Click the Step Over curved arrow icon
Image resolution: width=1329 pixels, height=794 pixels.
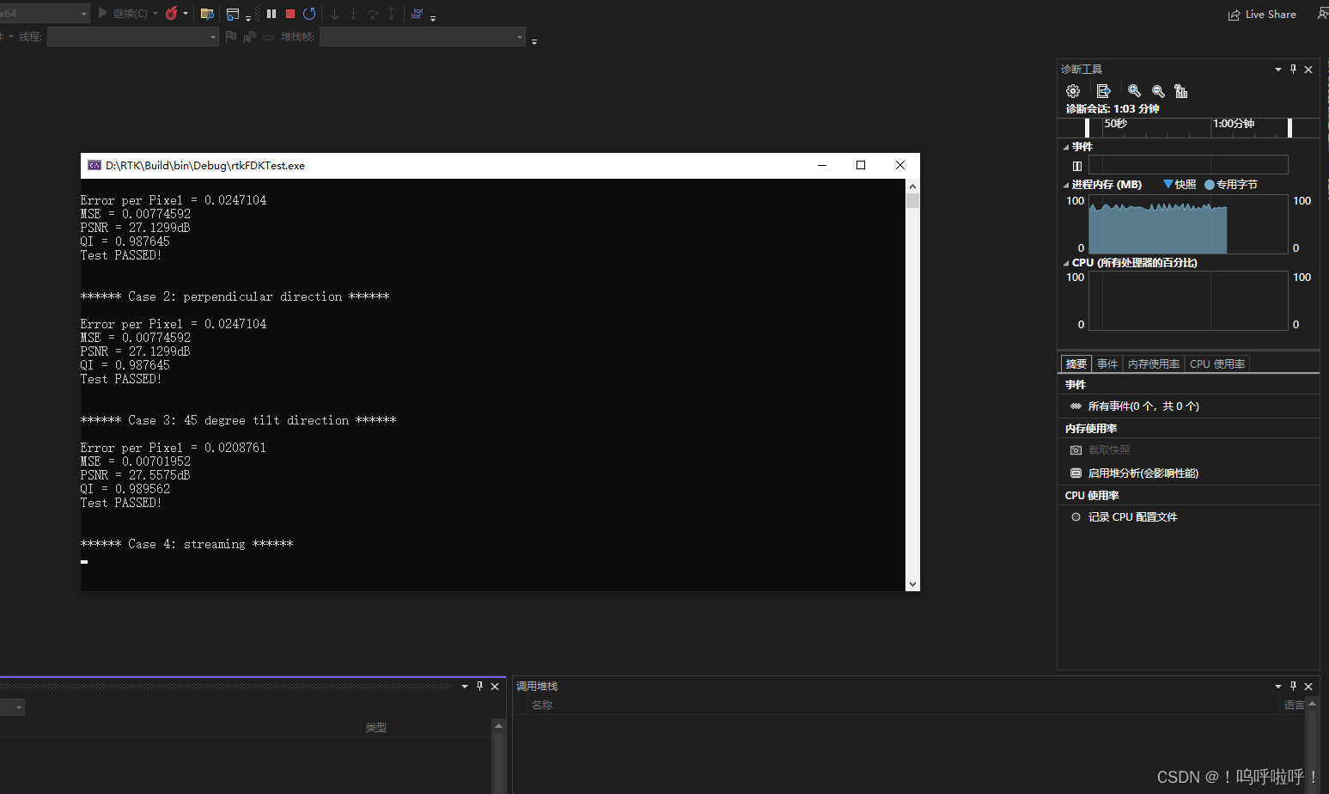pyautogui.click(x=372, y=14)
